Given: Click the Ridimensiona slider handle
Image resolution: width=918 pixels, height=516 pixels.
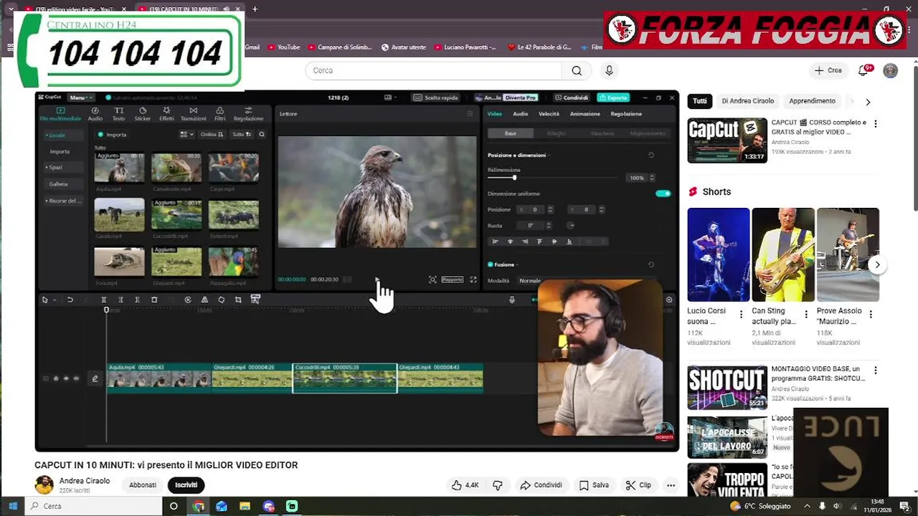Looking at the screenshot, I should click(x=514, y=178).
